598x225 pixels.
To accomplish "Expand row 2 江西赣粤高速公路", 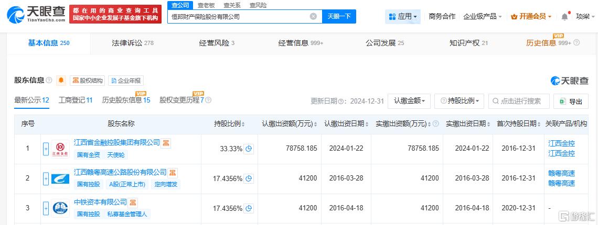I will tap(46, 178).
